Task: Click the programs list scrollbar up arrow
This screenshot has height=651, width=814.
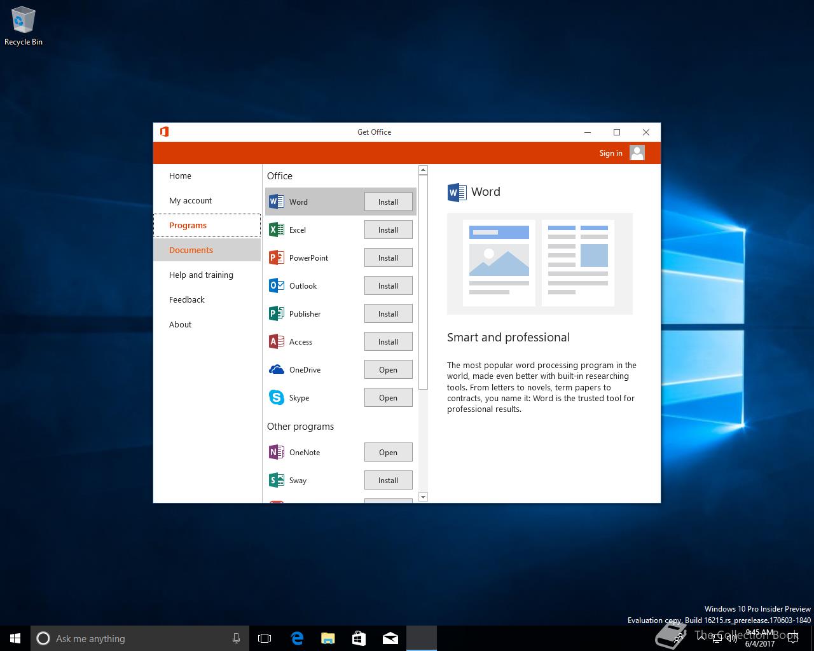Action: tap(424, 170)
